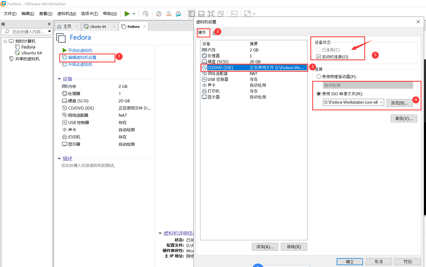Click the description text field placeholder
Viewport: 426px width, 267px height.
point(89,166)
